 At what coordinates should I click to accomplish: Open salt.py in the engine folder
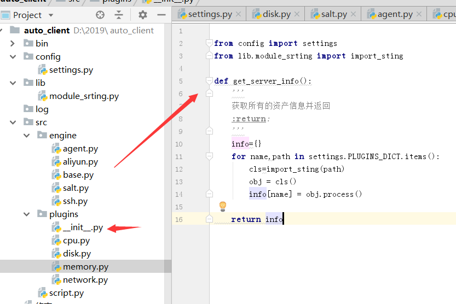tap(76, 188)
